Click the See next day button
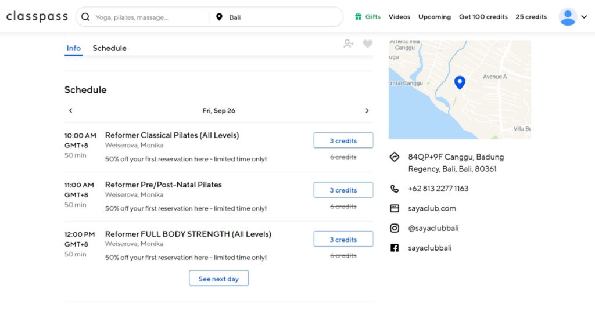Screen dimensions: 595x311 (218, 279)
